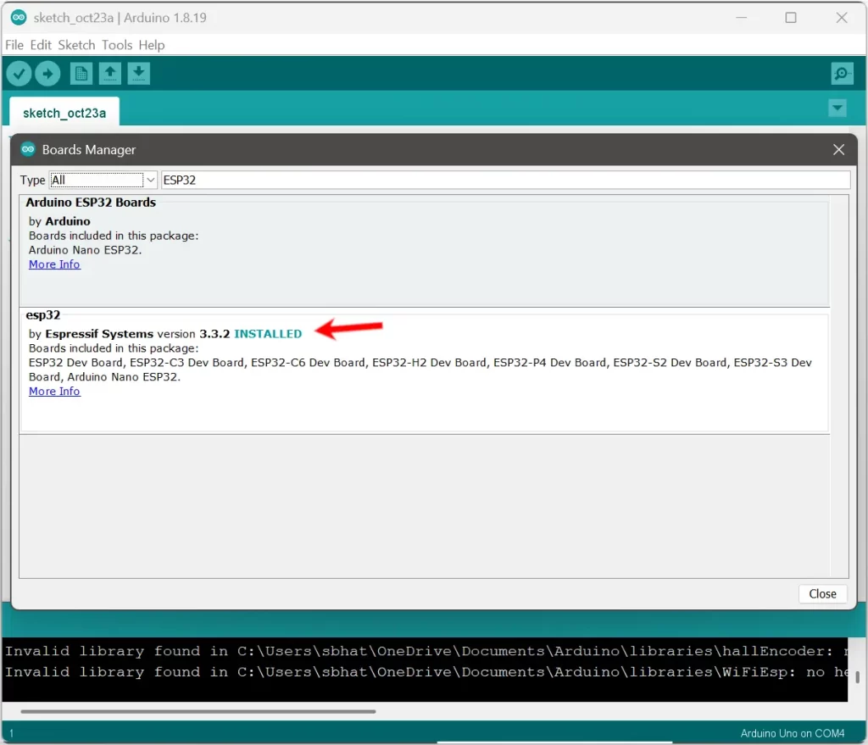Open the File menu
The width and height of the screenshot is (868, 745).
(14, 45)
